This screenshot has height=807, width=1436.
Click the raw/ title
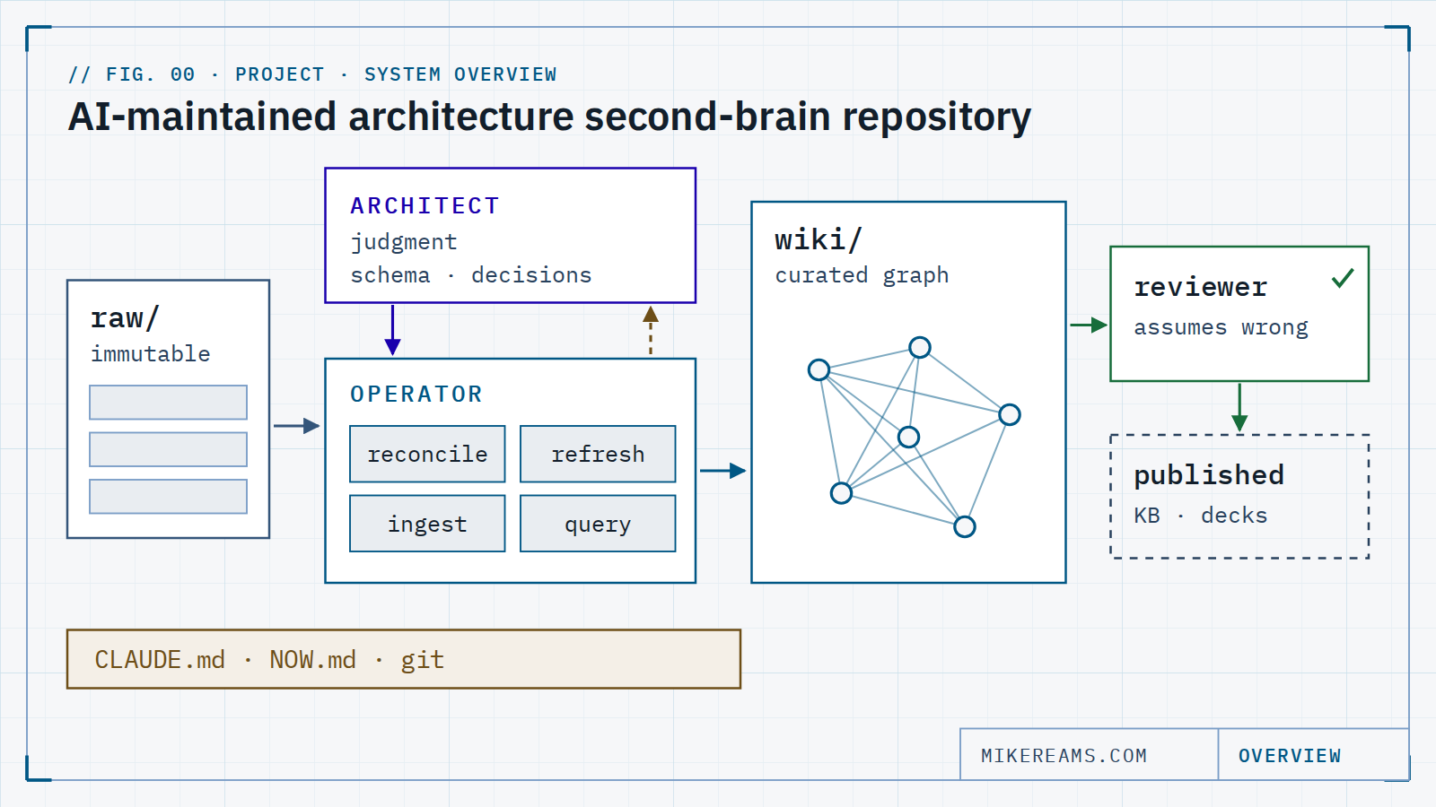pyautogui.click(x=125, y=318)
